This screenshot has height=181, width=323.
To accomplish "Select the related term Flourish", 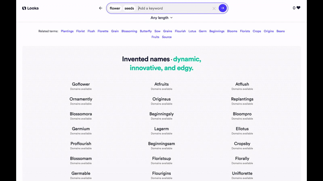I will [x=180, y=31].
